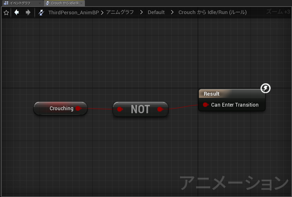The image size is (292, 197).
Task: Select the Crouch から Idle/R tab
Action: point(65,3)
